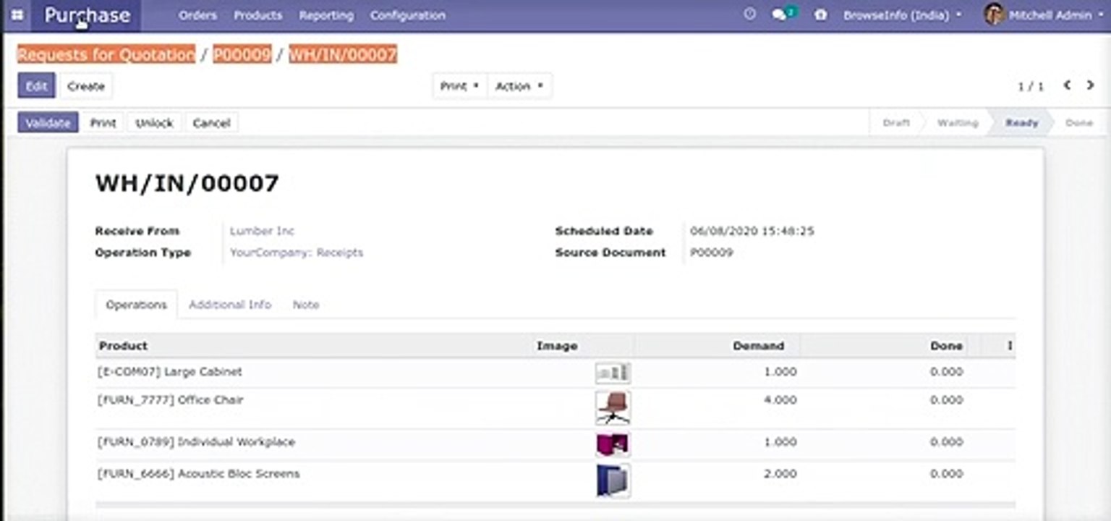Go to P00009 breadcrumb
The image size is (1111, 521).
click(x=242, y=54)
